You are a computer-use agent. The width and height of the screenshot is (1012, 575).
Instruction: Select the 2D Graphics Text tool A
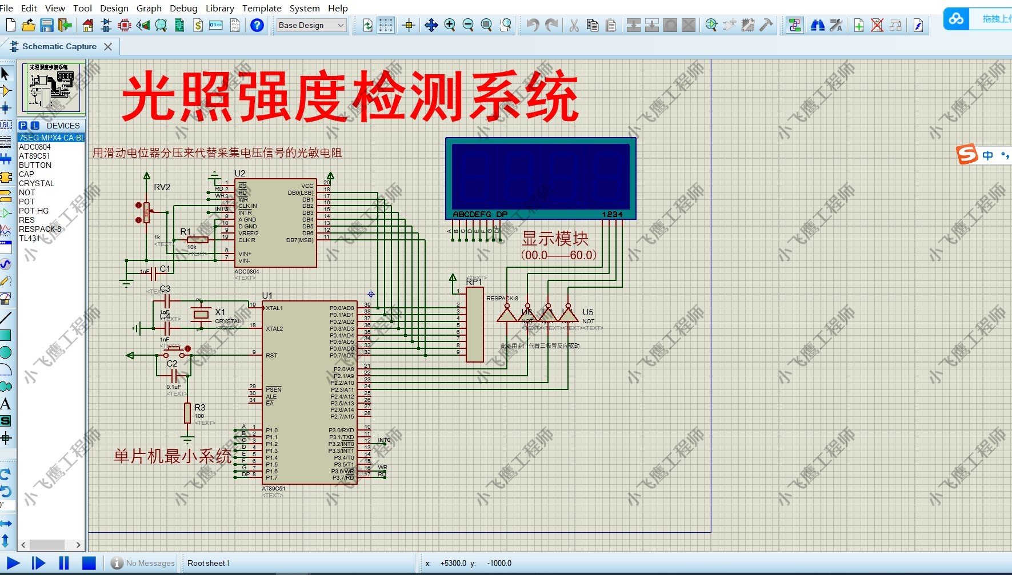tap(6, 404)
